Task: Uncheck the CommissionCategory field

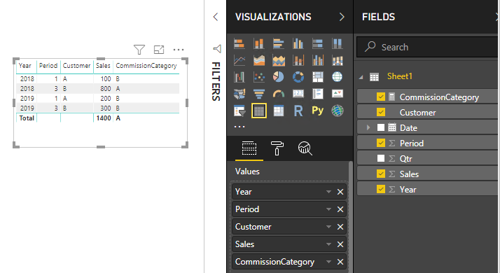Action: pyautogui.click(x=381, y=97)
